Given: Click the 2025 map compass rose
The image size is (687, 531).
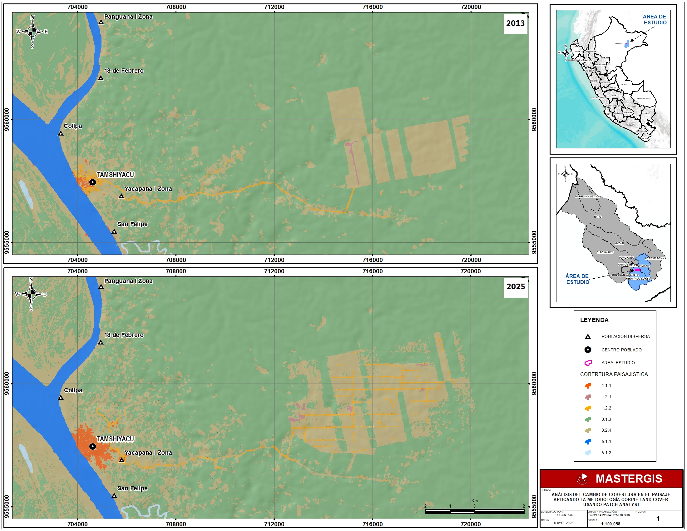Looking at the screenshot, I should click(x=31, y=294).
